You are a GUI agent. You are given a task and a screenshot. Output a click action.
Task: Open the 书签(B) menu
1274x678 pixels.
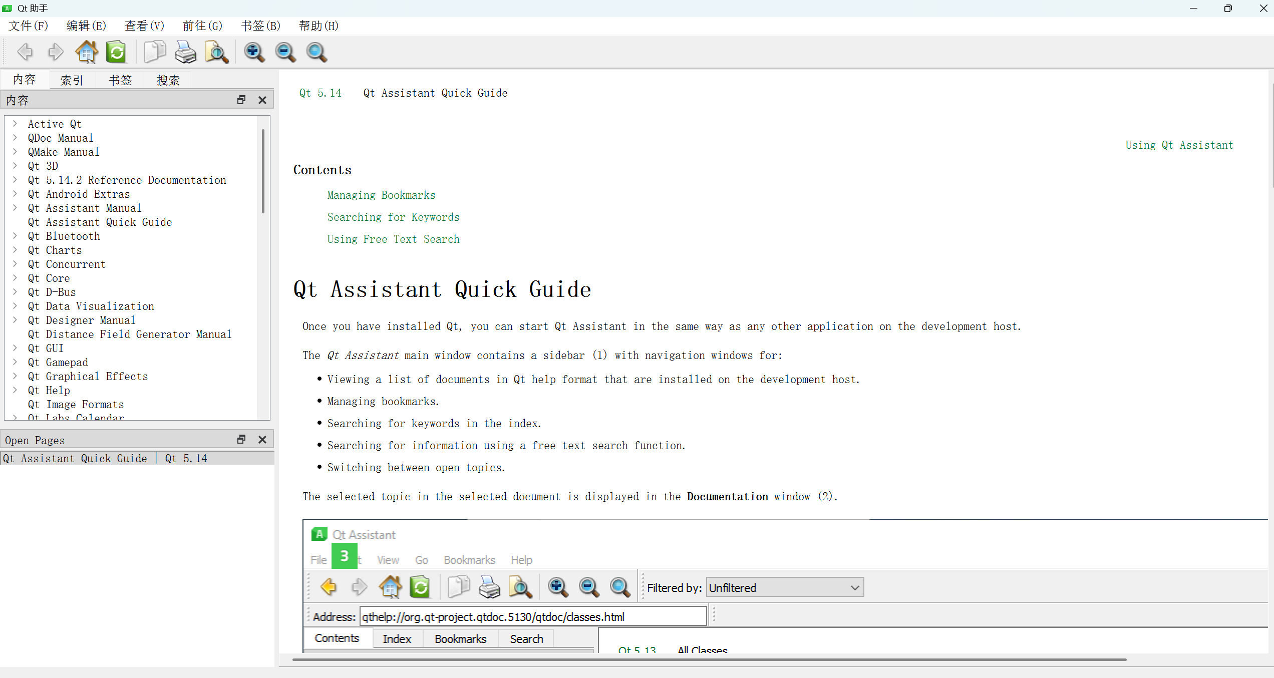click(x=261, y=26)
